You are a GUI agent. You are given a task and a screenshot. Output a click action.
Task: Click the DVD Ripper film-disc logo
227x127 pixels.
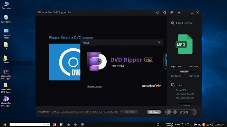(x=96, y=61)
